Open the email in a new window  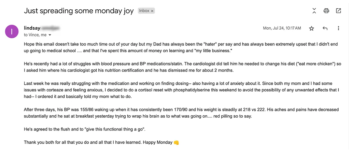(x=338, y=11)
